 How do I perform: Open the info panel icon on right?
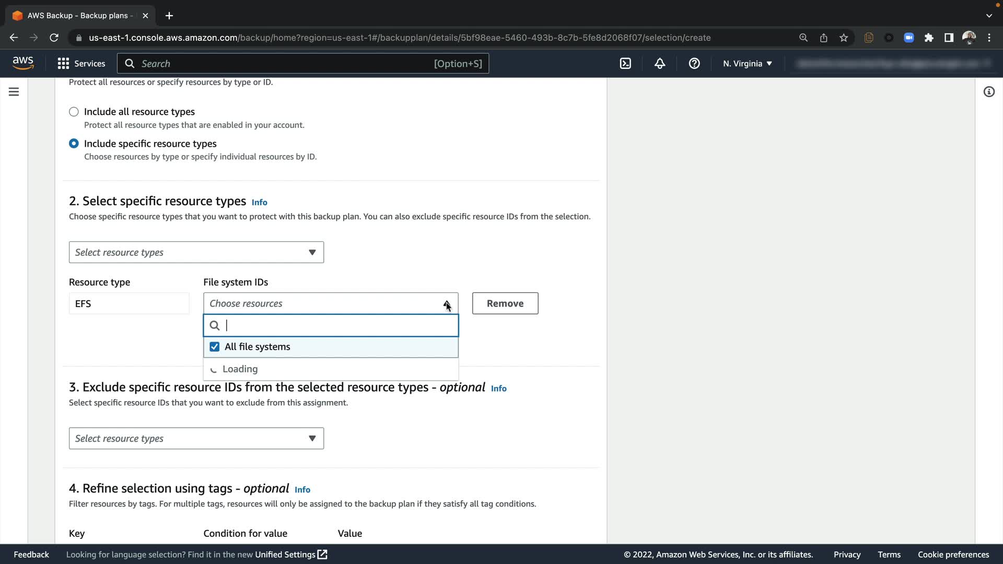click(989, 92)
